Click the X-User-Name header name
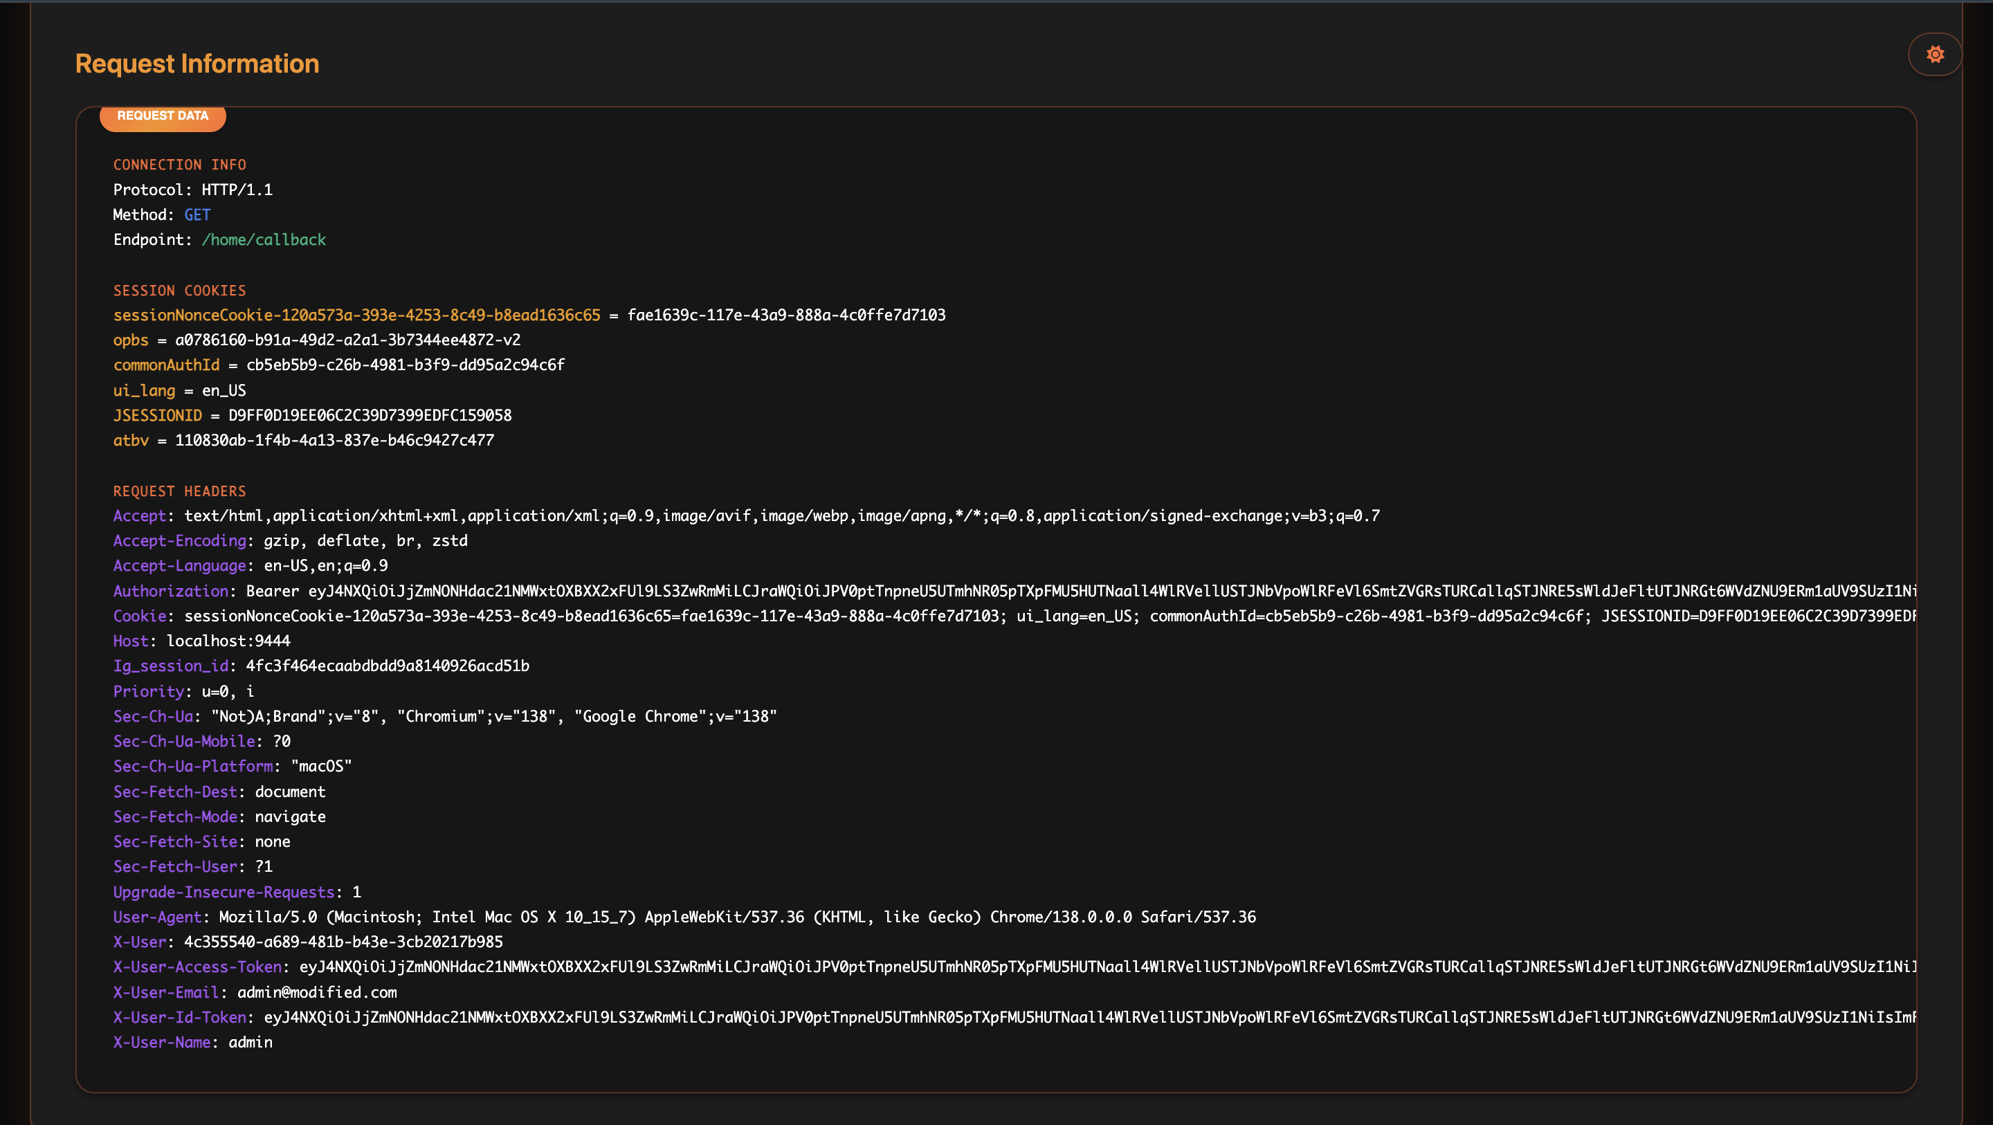 point(162,1042)
